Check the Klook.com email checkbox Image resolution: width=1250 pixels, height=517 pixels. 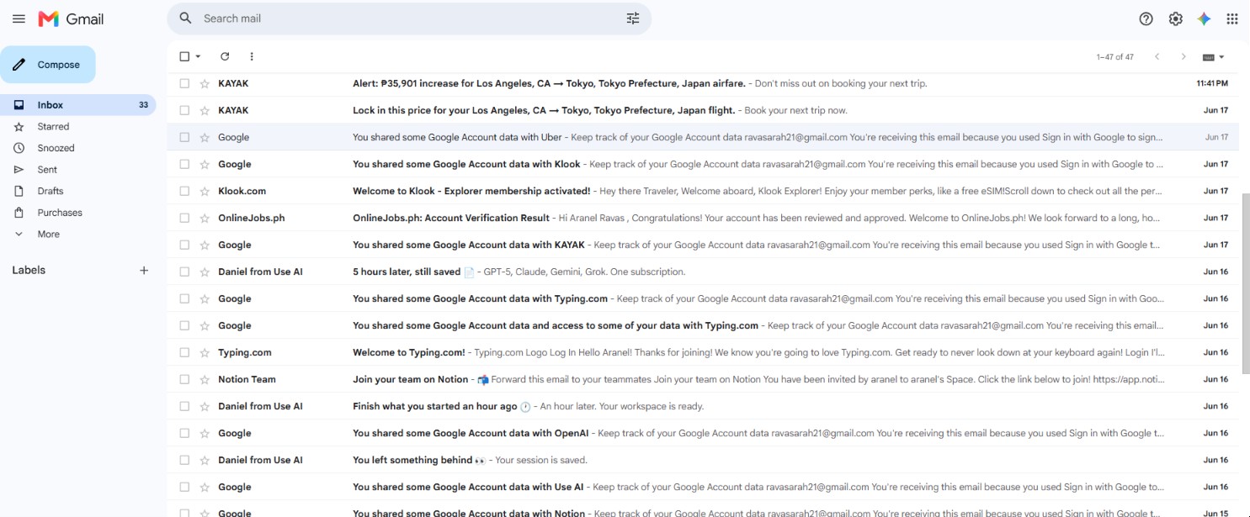coord(184,191)
